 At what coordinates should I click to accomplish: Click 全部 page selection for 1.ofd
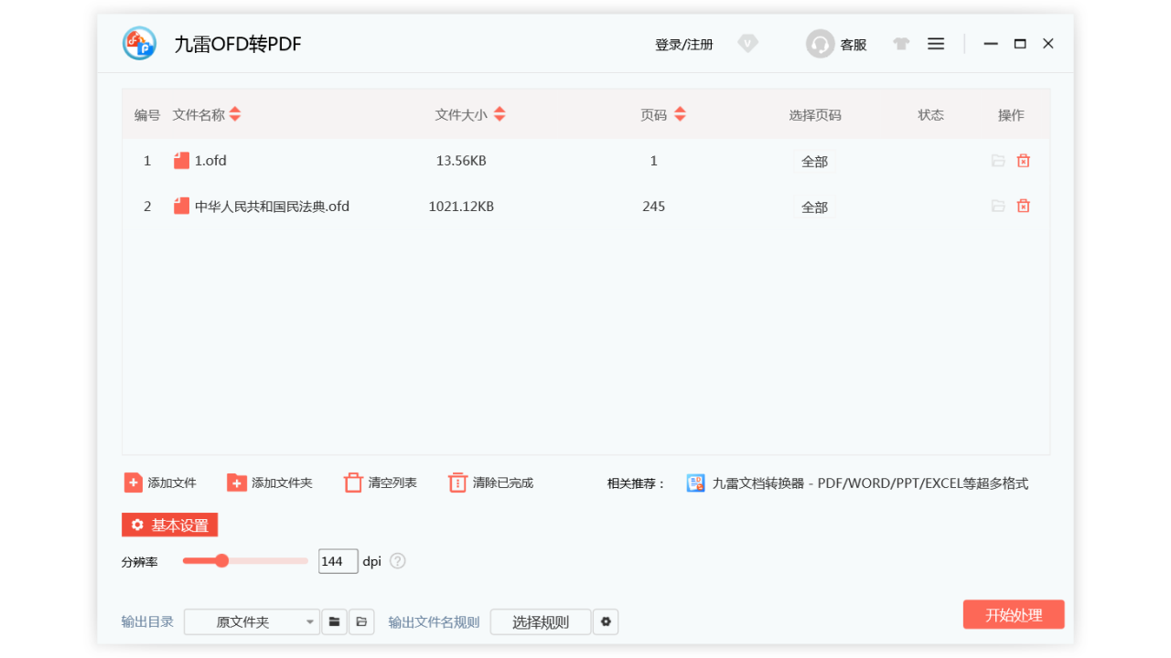[x=813, y=160]
